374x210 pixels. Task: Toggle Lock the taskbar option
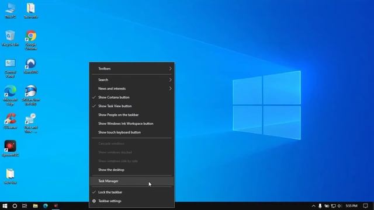tap(131, 192)
